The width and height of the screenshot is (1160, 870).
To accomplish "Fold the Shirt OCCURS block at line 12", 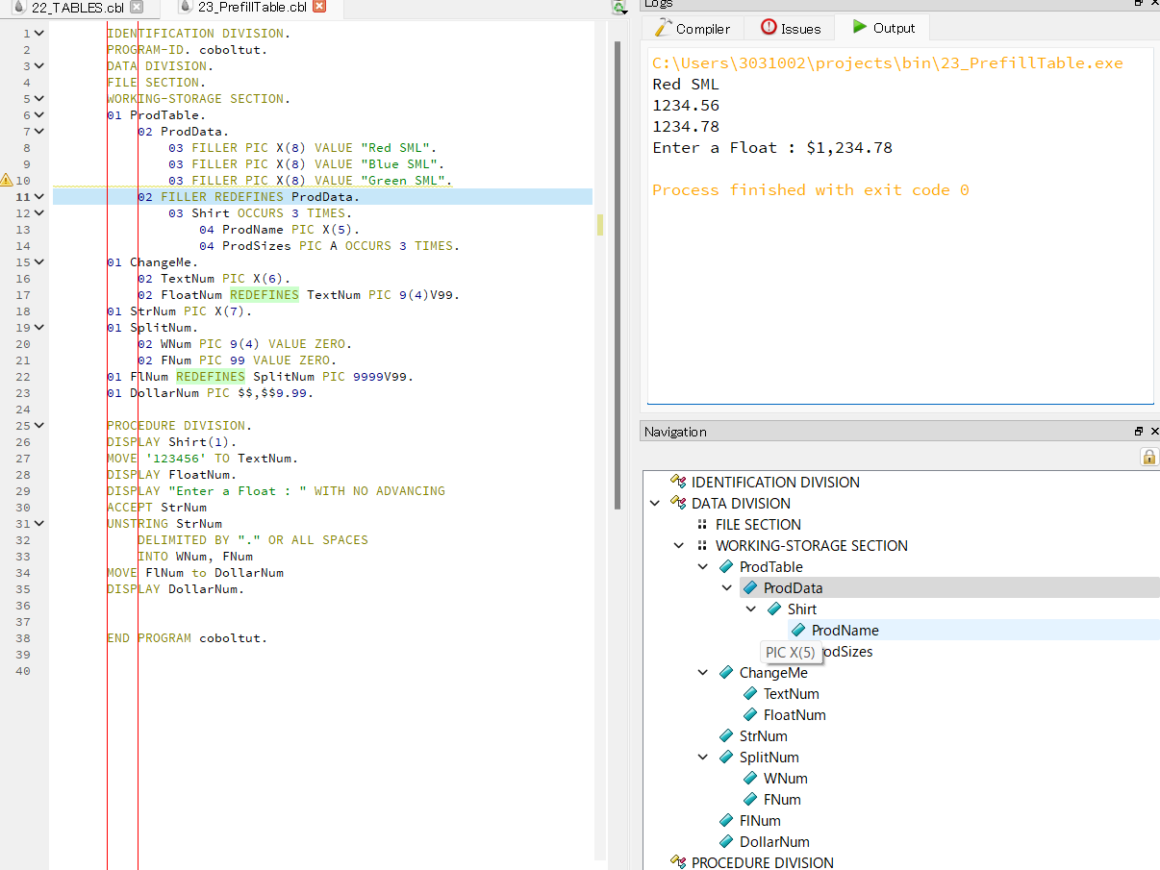I will click(39, 212).
